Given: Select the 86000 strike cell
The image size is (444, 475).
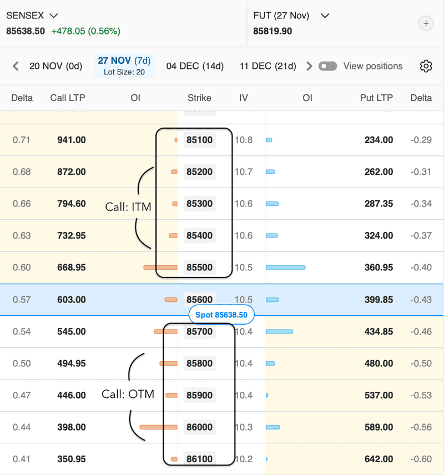Looking at the screenshot, I should coord(199,427).
